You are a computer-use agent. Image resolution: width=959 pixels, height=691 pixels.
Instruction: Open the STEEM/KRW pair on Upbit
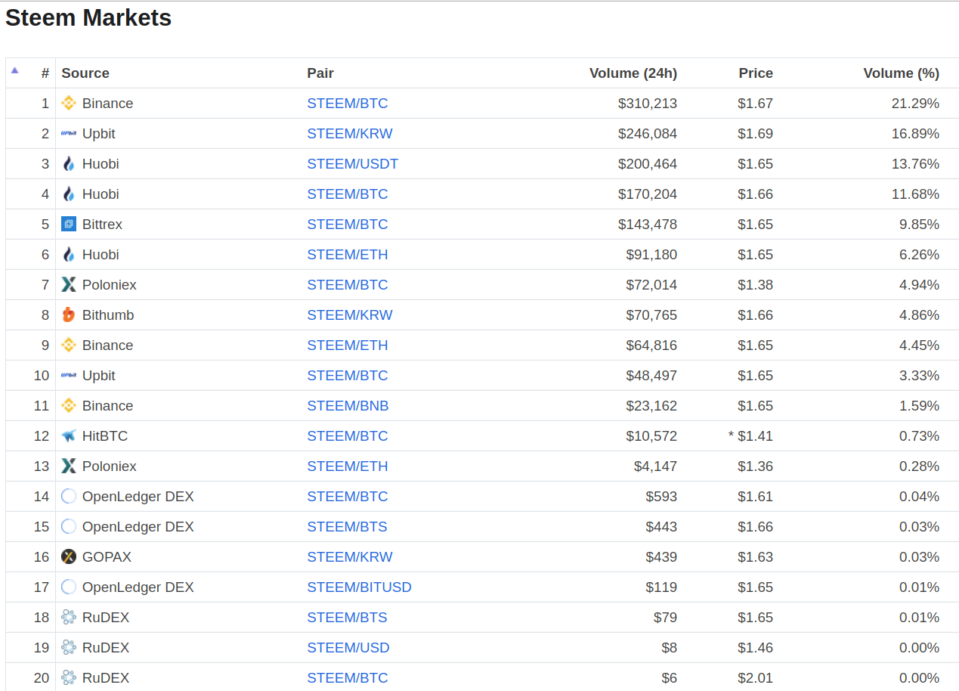(350, 134)
